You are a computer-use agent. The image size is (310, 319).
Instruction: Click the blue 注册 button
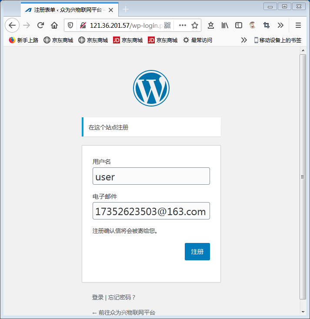pos(197,252)
